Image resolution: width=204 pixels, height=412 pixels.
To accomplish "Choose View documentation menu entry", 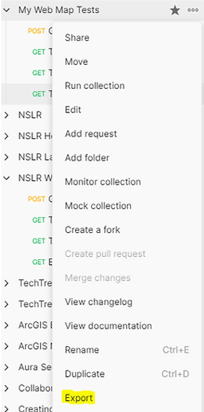I will pyautogui.click(x=108, y=326).
